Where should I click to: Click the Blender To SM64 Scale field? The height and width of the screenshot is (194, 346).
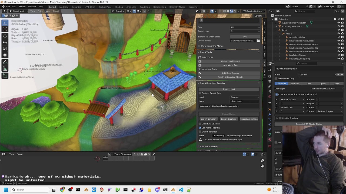coord(245,37)
